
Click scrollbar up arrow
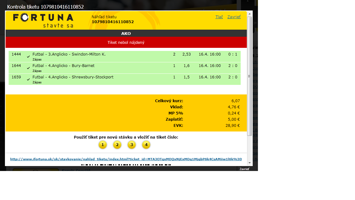[x=250, y=14]
